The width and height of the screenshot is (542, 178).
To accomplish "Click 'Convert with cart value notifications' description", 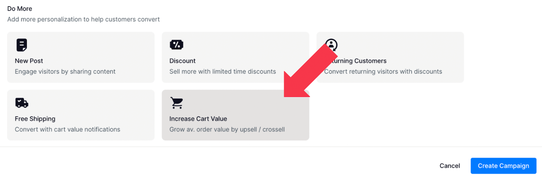I will 67,129.
